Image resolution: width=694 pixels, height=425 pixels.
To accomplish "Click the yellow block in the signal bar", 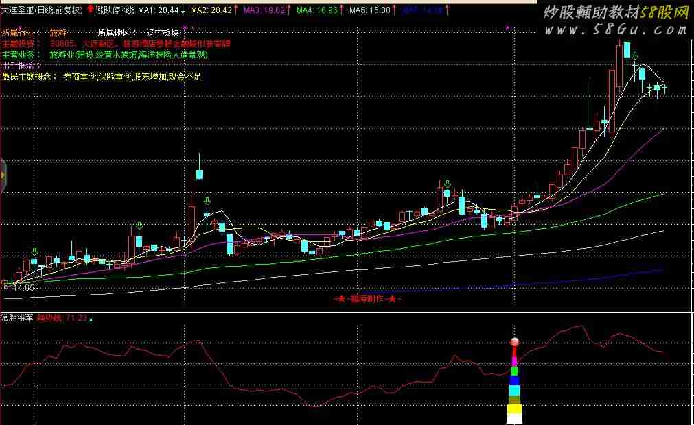I will tap(515, 409).
